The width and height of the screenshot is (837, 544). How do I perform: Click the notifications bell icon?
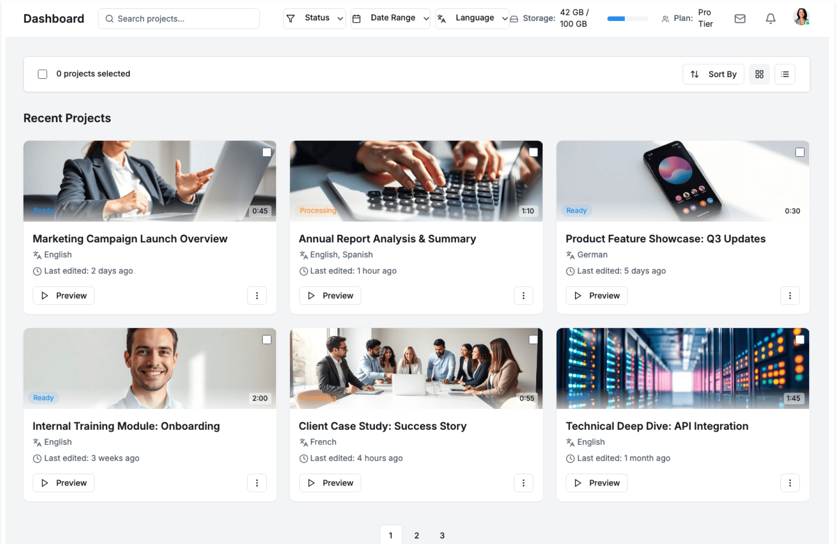click(x=770, y=19)
